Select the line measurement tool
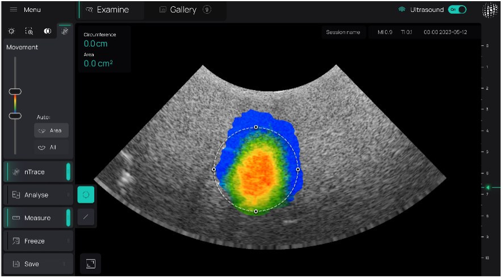The image size is (503, 278). [86, 217]
